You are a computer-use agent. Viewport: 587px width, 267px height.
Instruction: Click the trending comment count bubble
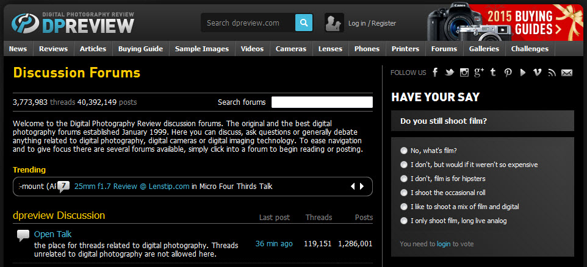(63, 186)
